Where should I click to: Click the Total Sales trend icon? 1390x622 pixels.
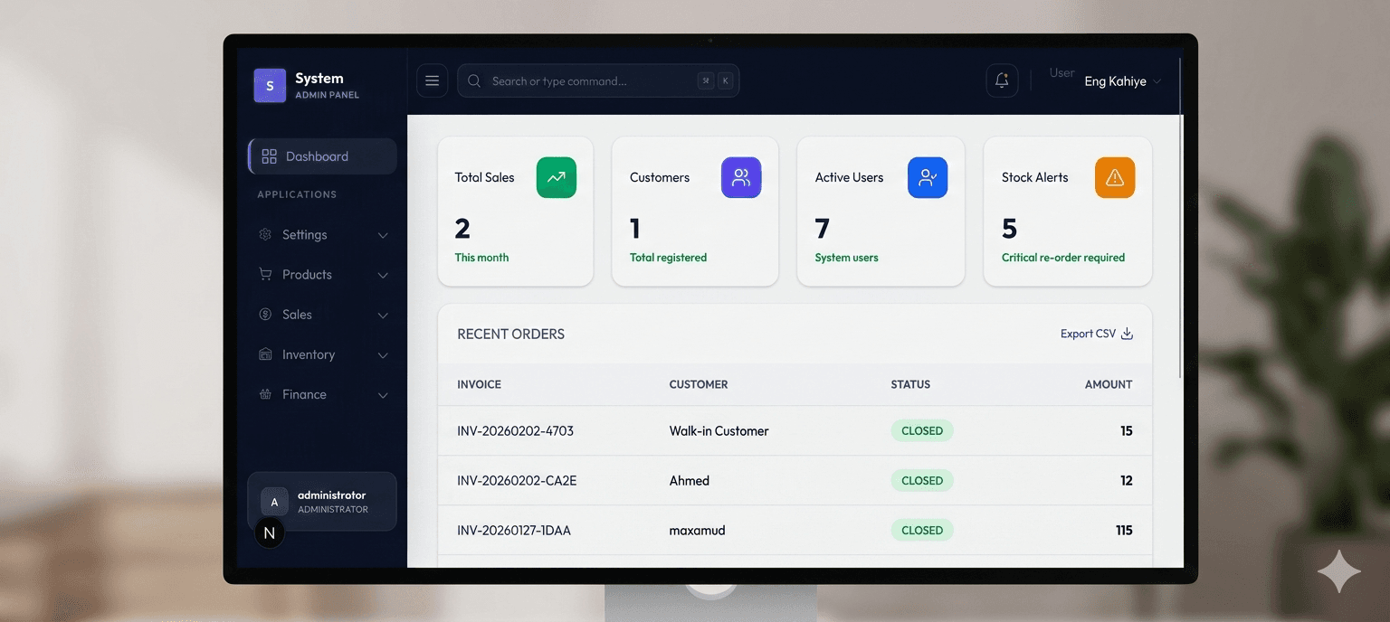click(556, 177)
